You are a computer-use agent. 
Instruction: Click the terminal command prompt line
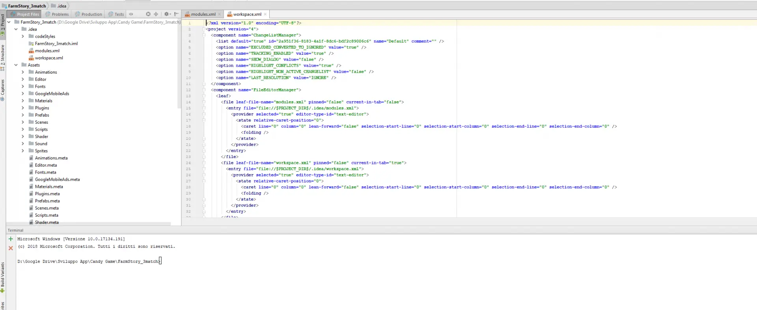coord(89,261)
